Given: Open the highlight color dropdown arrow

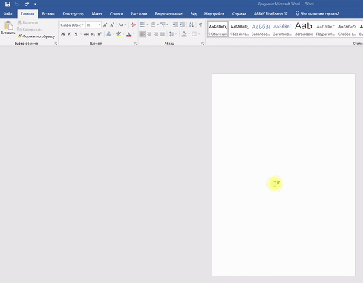Looking at the screenshot, I should [123, 34].
